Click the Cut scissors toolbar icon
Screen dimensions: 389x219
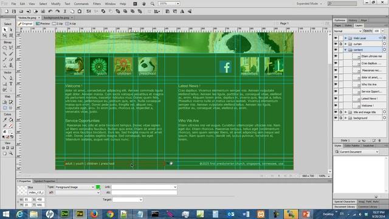click(65, 12)
